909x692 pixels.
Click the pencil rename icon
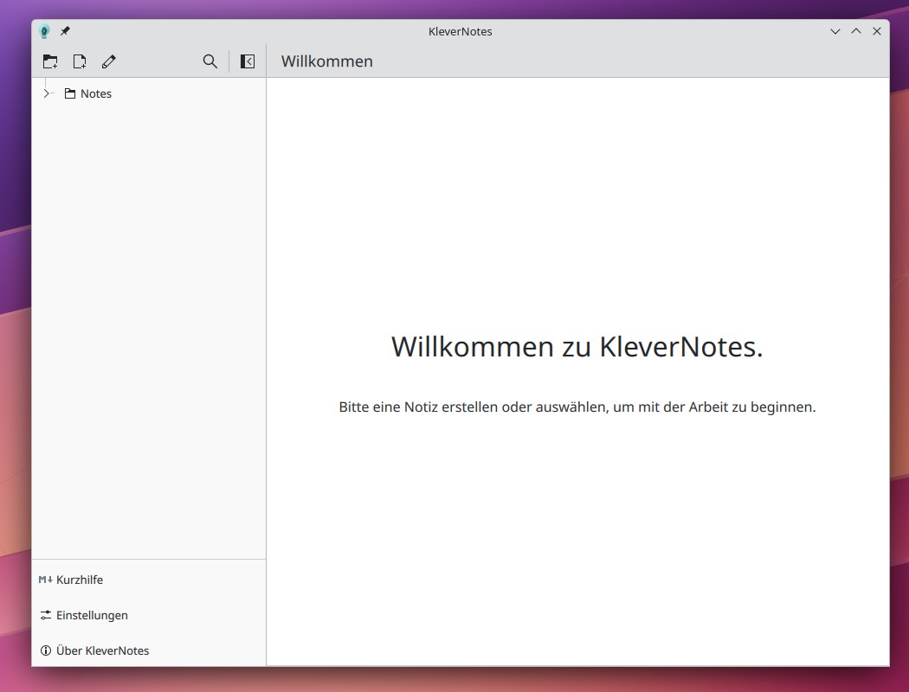(108, 61)
